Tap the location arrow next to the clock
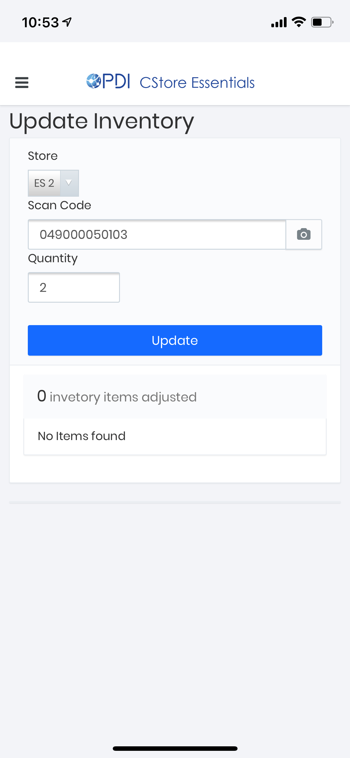 (x=66, y=22)
